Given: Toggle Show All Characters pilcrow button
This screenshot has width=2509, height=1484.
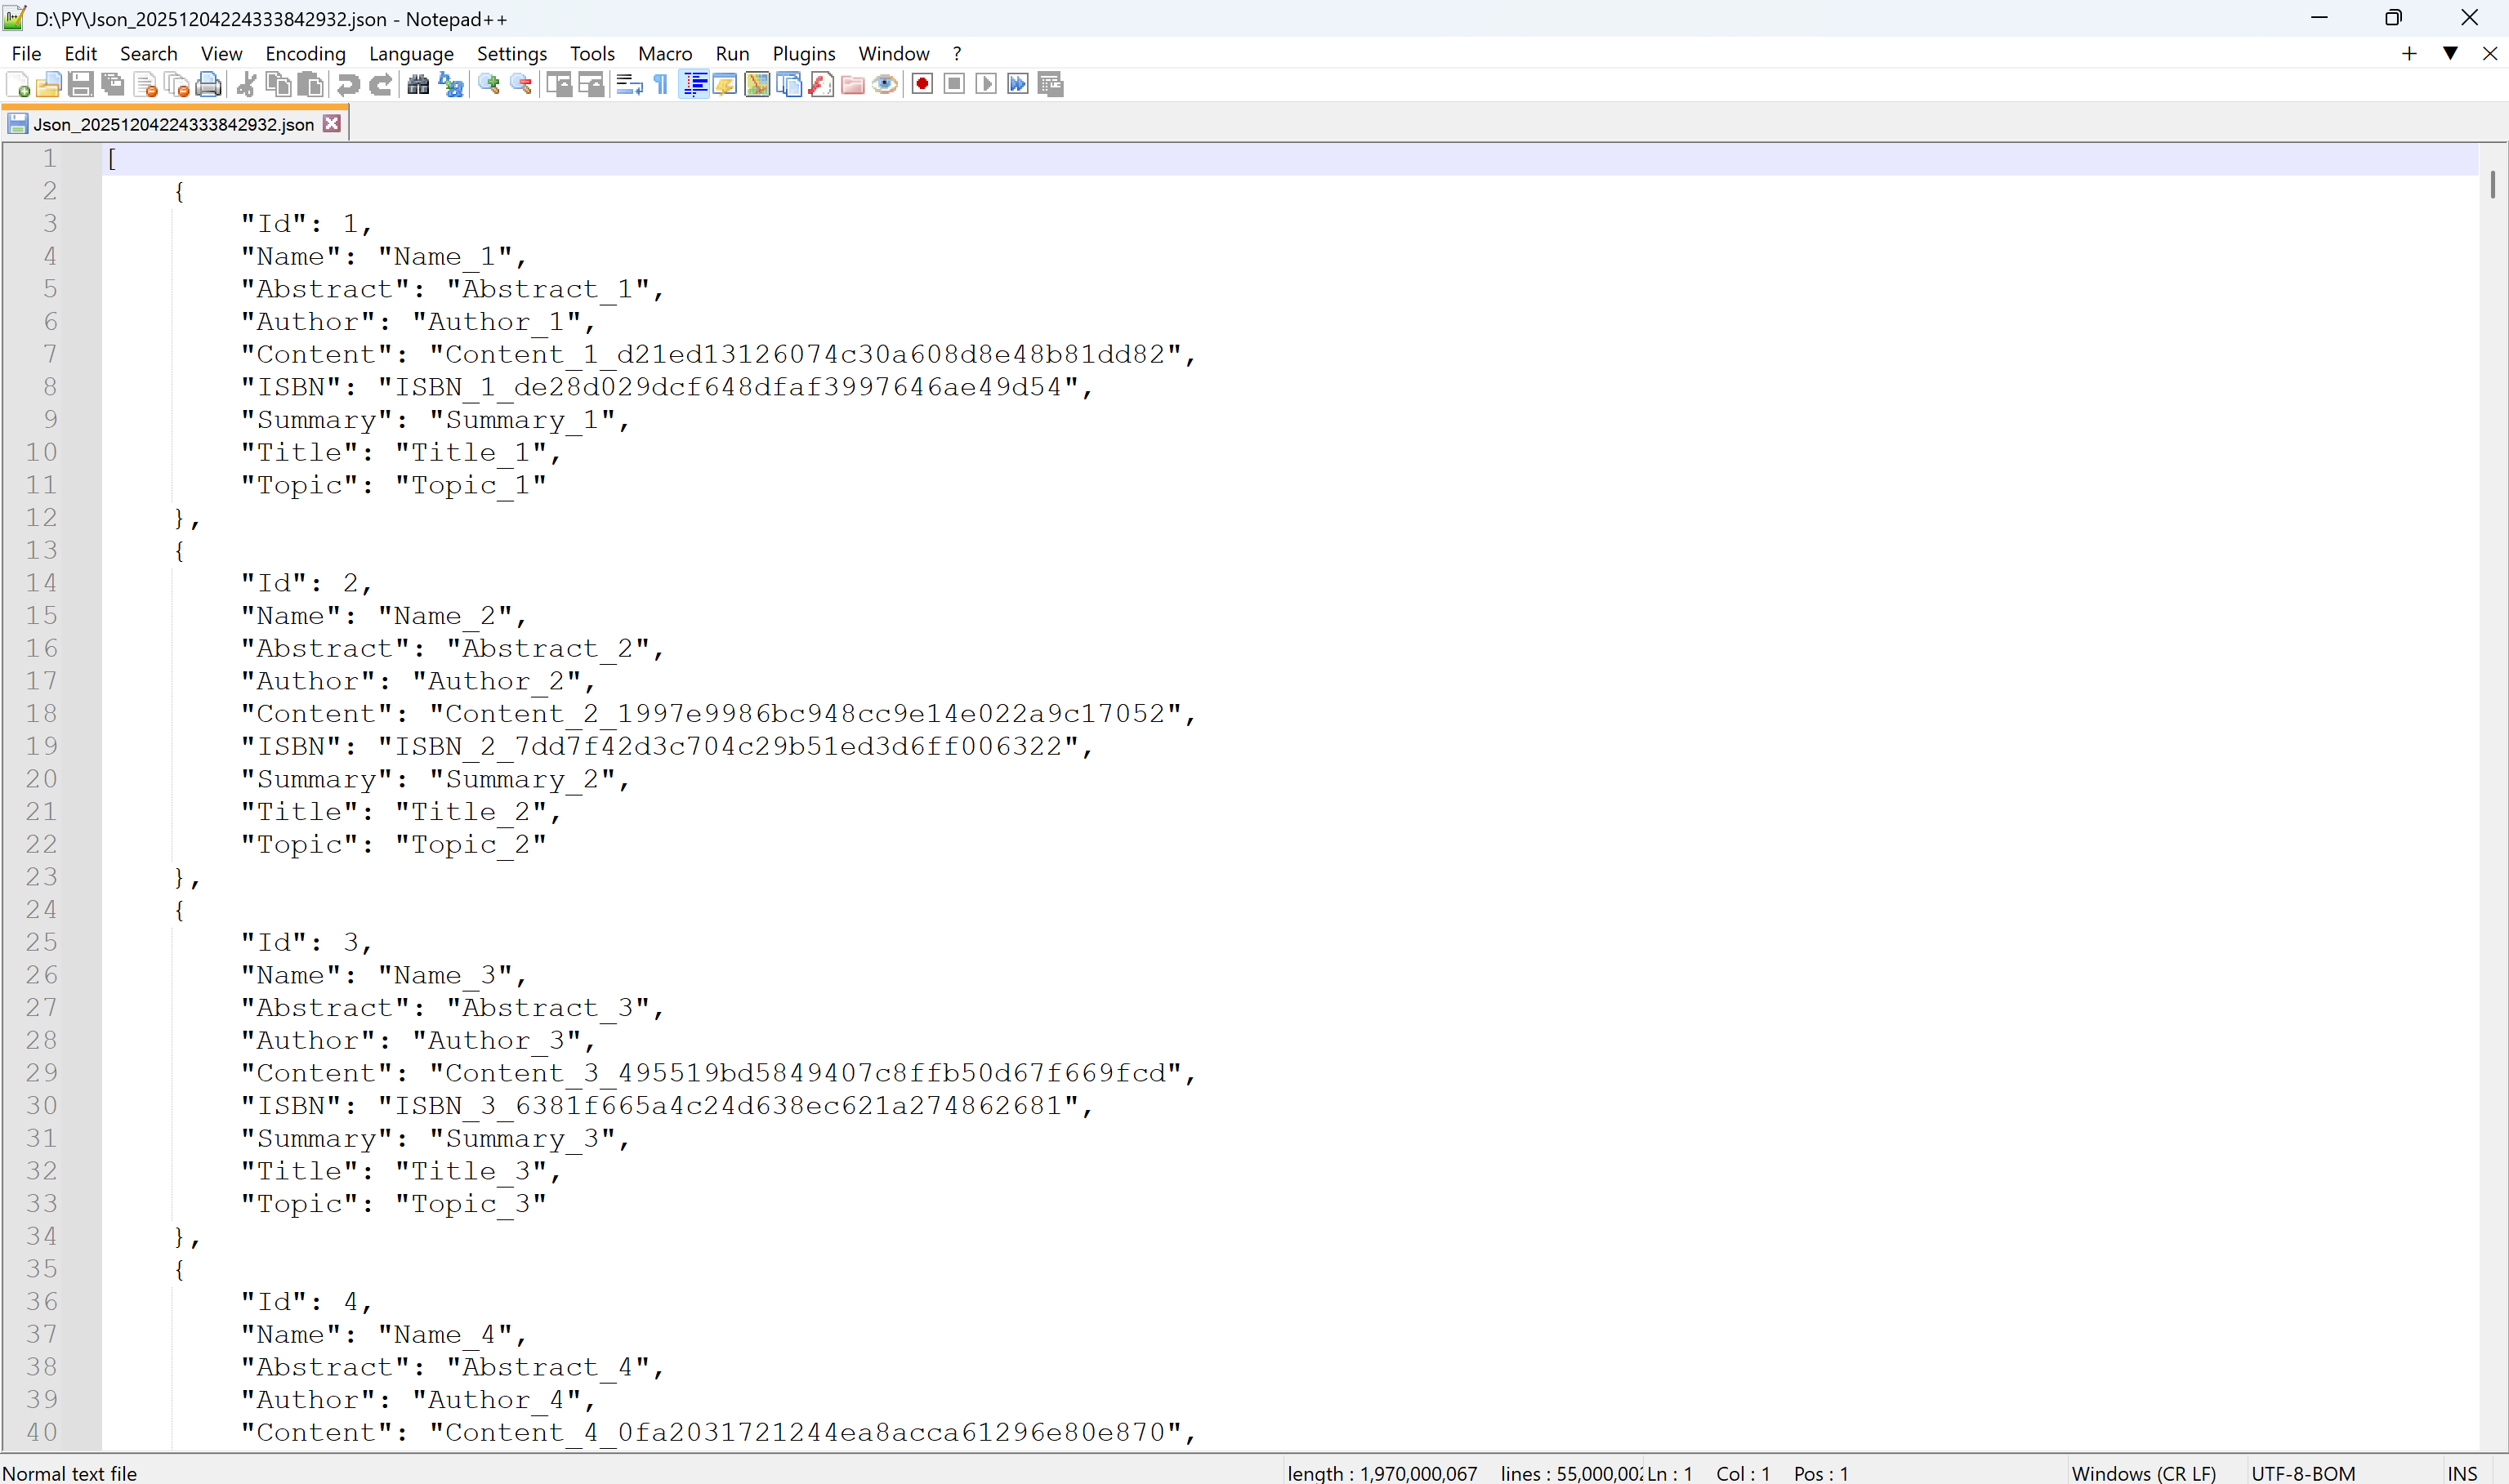Looking at the screenshot, I should coord(661,85).
